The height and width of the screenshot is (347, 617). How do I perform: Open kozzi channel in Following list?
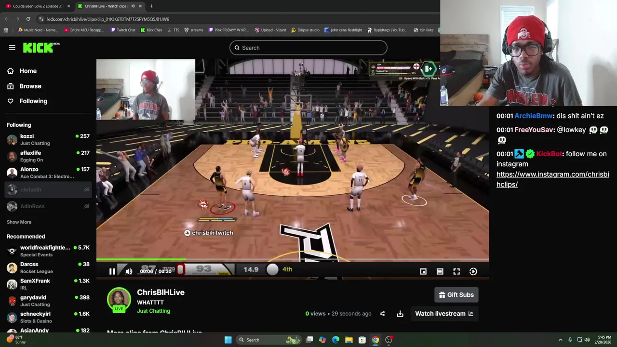[48, 140]
